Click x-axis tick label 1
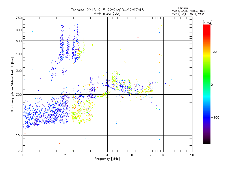This screenshot has height=169, width=226. pos(23,155)
